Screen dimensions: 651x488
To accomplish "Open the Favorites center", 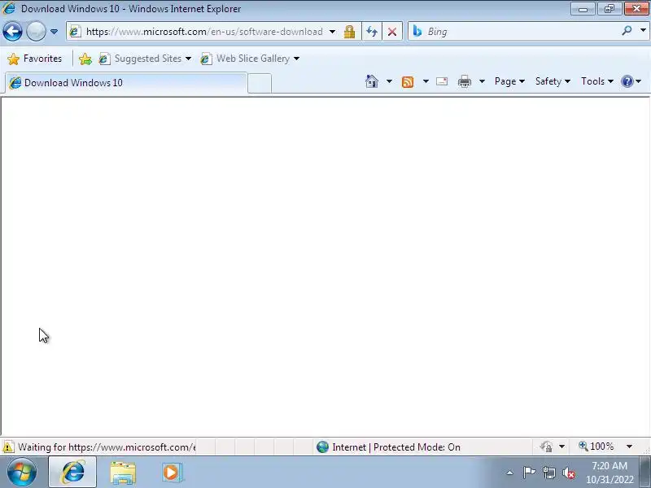I will pos(34,59).
